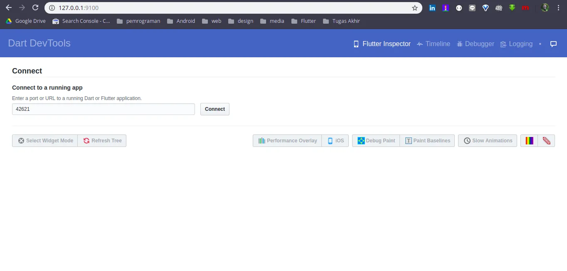Image resolution: width=567 pixels, height=271 pixels.
Task: Toggle the Repaint Rainbow overlay
Action: click(529, 141)
